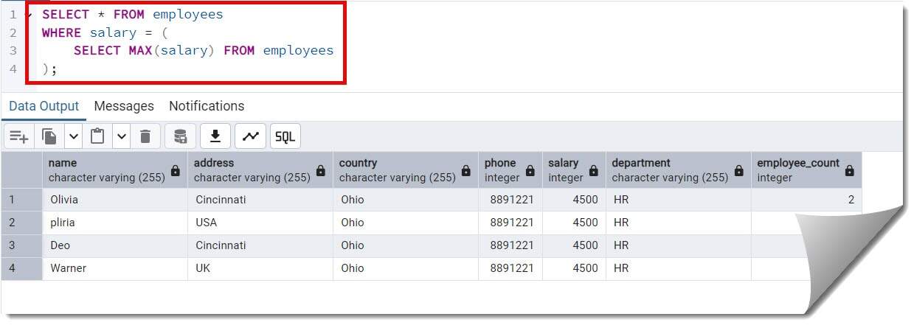The image size is (914, 325).
Task: Open the Graph visualiser icon
Action: 251,136
